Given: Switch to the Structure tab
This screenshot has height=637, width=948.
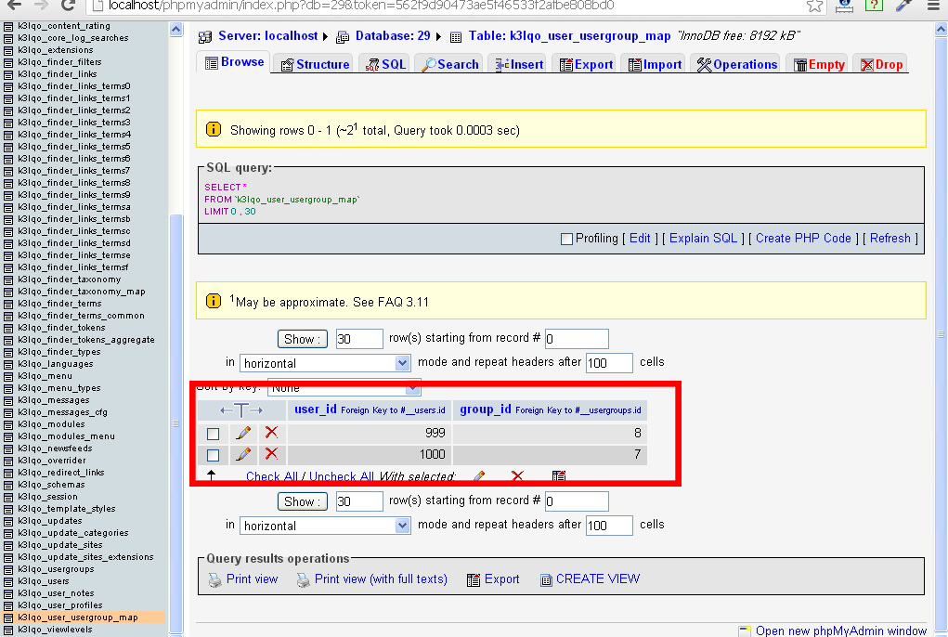Looking at the screenshot, I should click(x=314, y=64).
